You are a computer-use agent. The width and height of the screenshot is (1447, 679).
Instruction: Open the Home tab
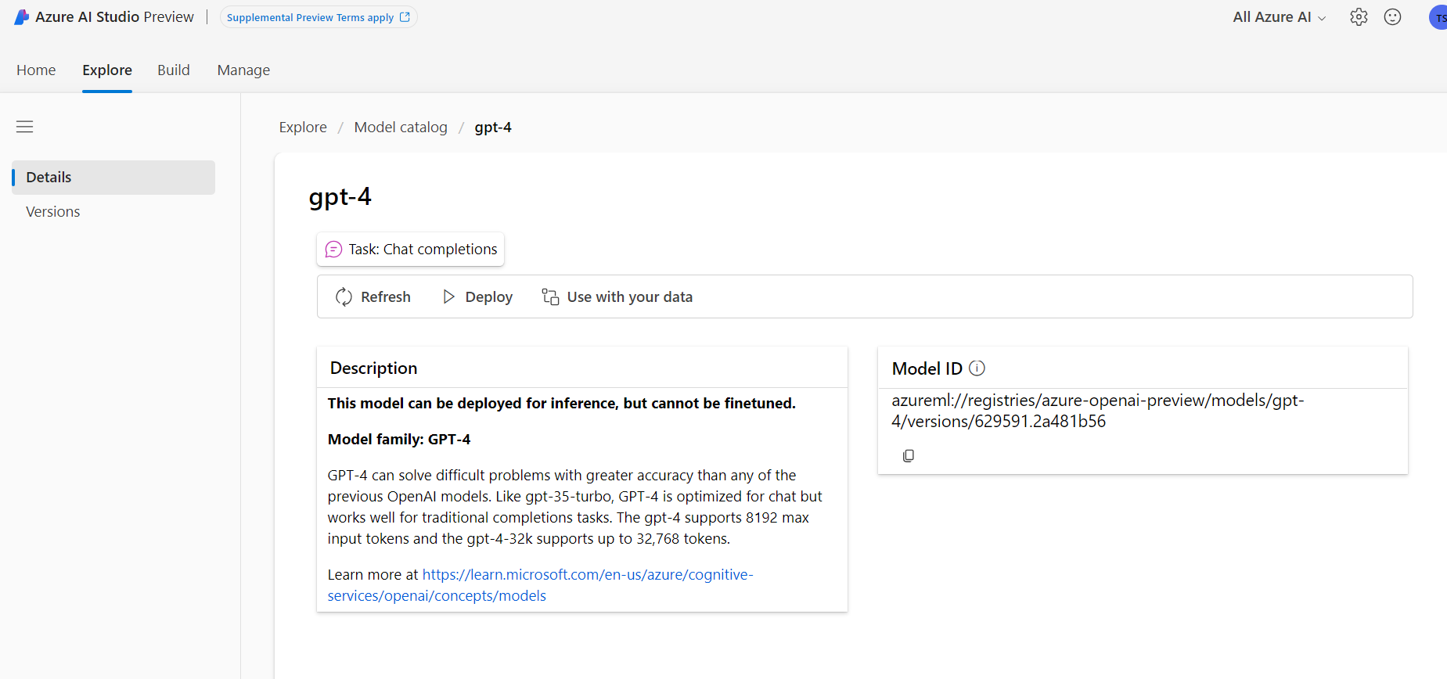point(36,70)
